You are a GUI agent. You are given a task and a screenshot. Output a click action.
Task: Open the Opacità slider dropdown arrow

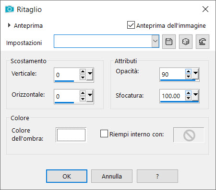(195, 74)
